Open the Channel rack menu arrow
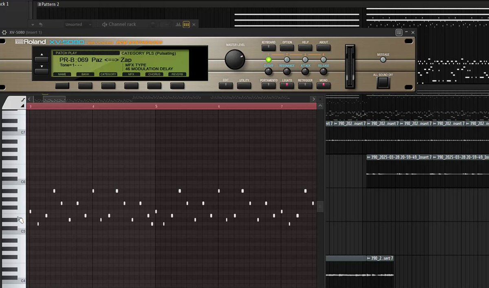This screenshot has height=288, width=489. [x=33, y=24]
